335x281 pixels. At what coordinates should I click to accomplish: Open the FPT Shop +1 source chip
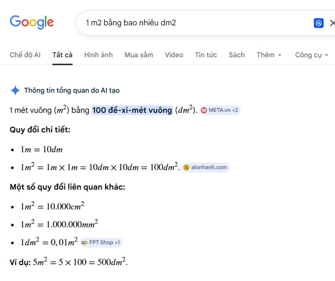105,242
